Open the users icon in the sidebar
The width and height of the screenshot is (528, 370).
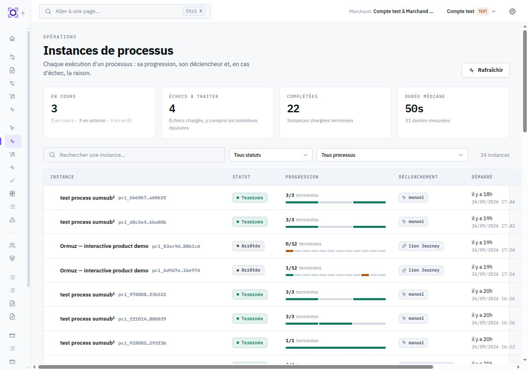[x=12, y=245]
